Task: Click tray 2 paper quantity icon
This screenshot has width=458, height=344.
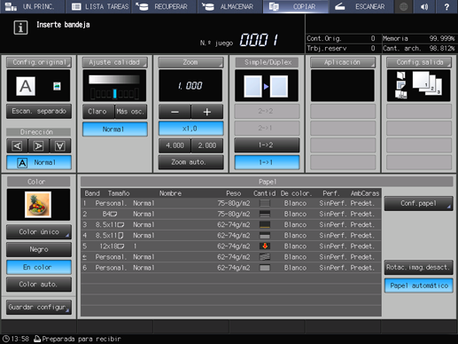Action: tap(265, 214)
